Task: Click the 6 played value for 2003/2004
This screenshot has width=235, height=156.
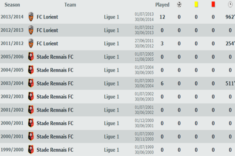Action: [162, 83]
